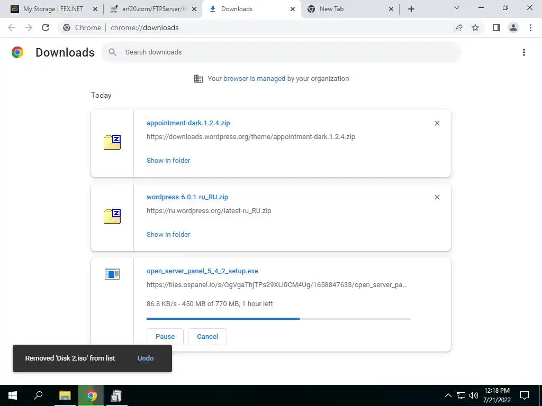Click the Chrome site info chip in the address bar
542x406 pixels.
coord(82,27)
